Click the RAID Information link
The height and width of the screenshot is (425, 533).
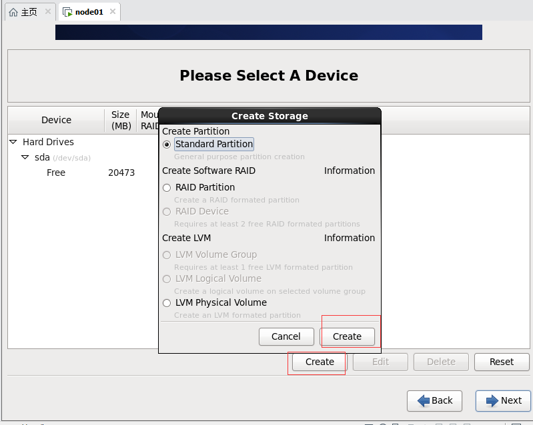pos(349,171)
